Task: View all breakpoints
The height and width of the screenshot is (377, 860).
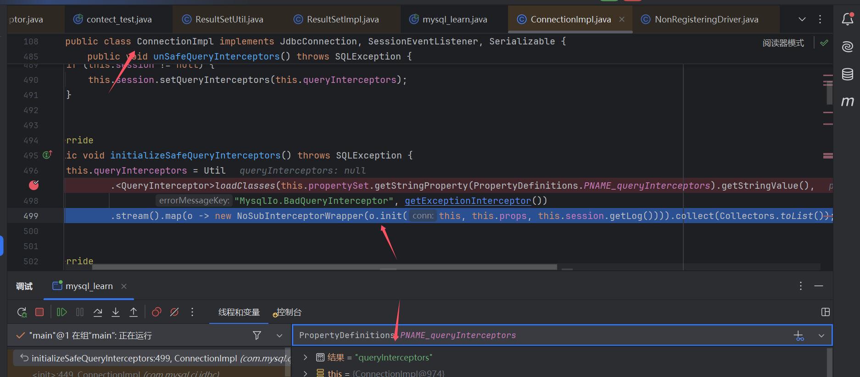Action: pos(156,312)
